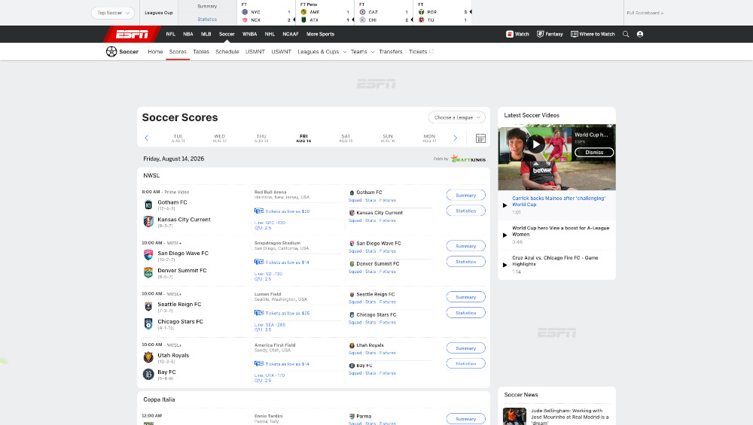Open Jude Bellingham news thumbnail
This screenshot has width=753, height=425.
pyautogui.click(x=514, y=417)
